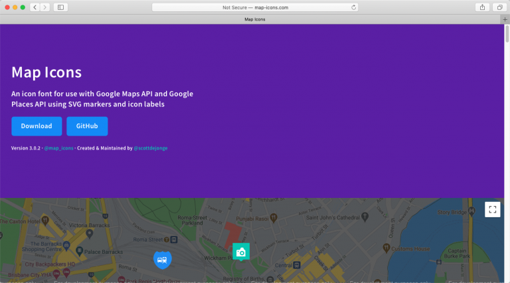Click the blue transit shield marker
510x283 pixels.
tap(162, 260)
